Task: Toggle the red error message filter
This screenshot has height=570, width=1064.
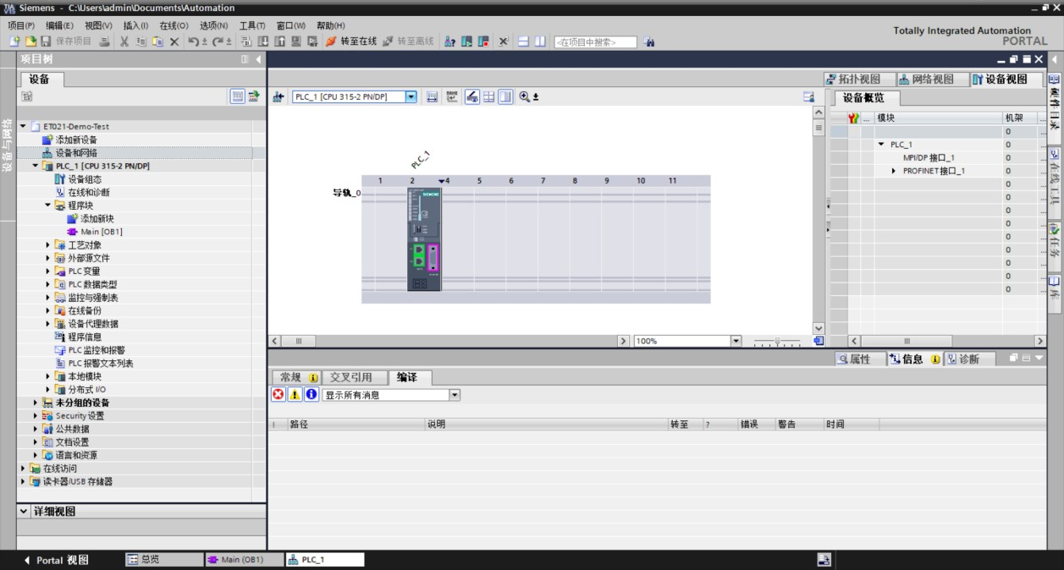Action: pyautogui.click(x=278, y=395)
